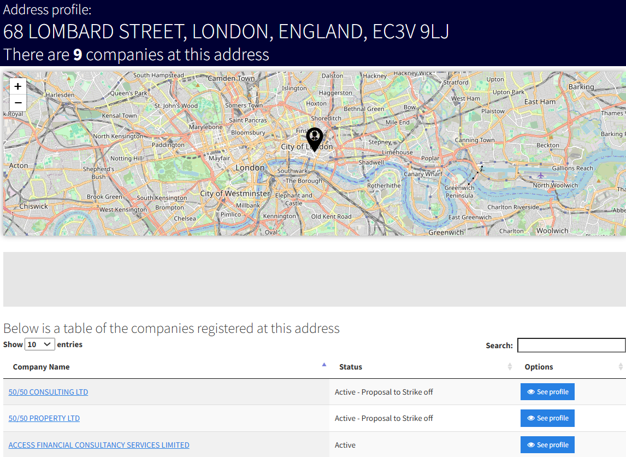Click the Company Name column header
This screenshot has width=626, height=457.
coord(42,367)
